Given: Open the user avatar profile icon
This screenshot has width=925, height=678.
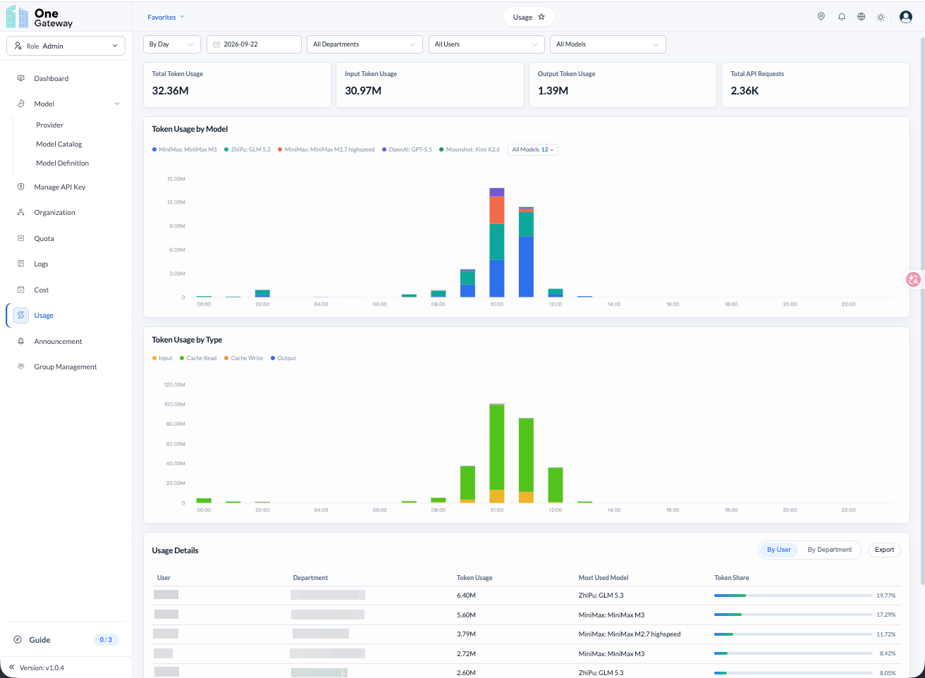Looking at the screenshot, I should (x=906, y=17).
